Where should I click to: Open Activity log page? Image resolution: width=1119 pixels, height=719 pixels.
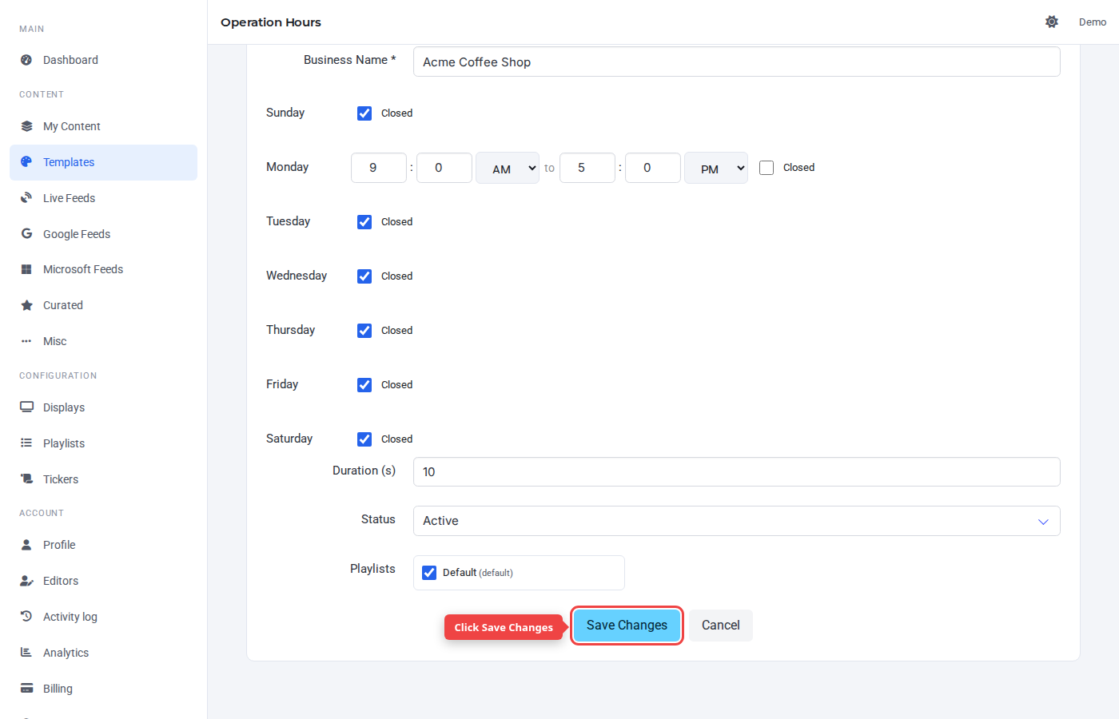click(103, 617)
